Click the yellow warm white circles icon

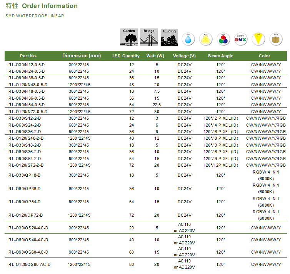point(206,39)
